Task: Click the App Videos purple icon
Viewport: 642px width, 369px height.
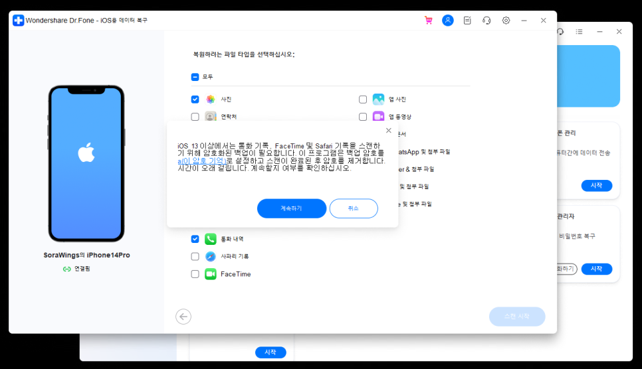Action: (378, 117)
